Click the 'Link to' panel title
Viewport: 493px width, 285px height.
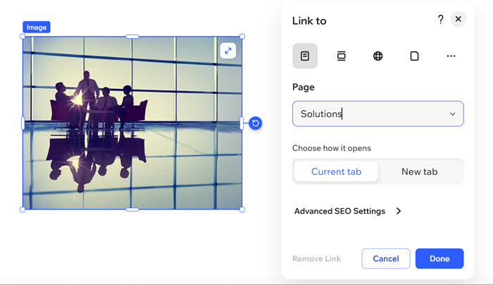coord(309,20)
